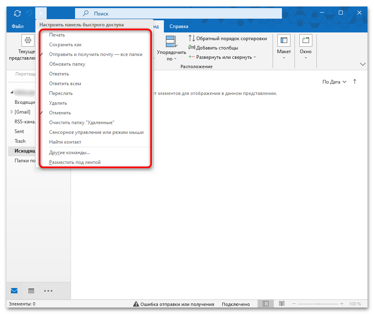
Task: Enable 'Печать' in quick access menu
Action: point(57,35)
